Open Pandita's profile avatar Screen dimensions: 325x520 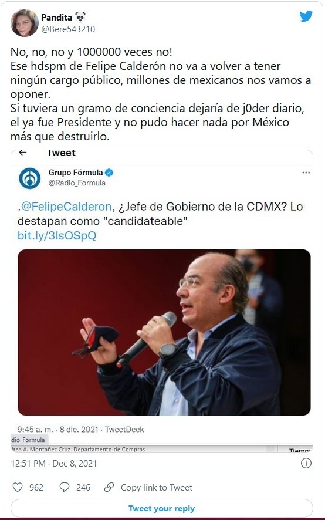click(x=25, y=22)
